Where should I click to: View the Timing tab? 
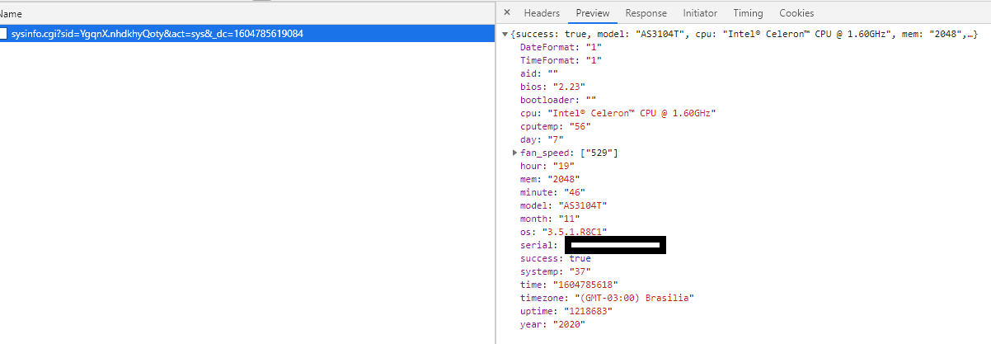(x=748, y=13)
